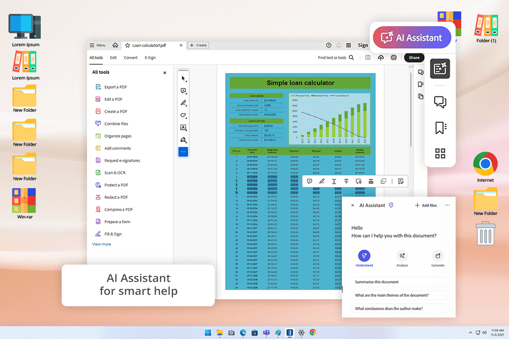Click the large AI Assistant gradient button
Viewport: 509px width, 339px height.
click(412, 38)
